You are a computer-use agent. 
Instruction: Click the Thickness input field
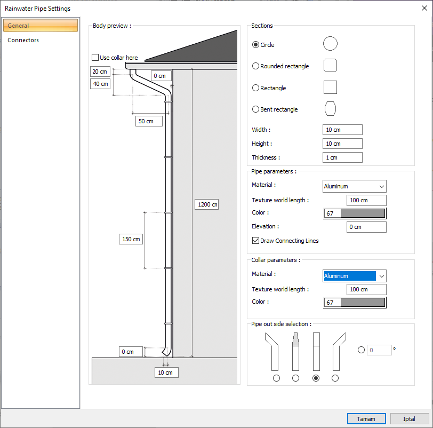[342, 157]
